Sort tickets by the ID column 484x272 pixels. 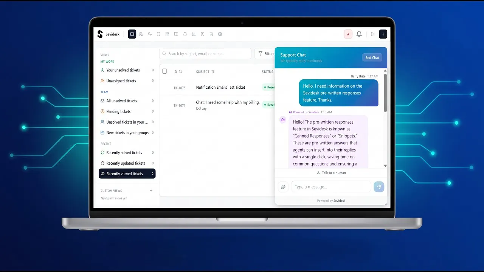[178, 72]
